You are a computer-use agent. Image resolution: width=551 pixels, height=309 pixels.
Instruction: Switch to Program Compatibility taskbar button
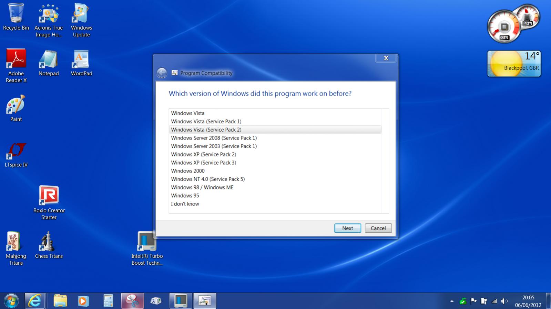point(205,301)
